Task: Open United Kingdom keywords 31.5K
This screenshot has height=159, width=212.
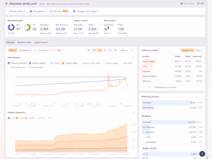Action: click(x=199, y=76)
